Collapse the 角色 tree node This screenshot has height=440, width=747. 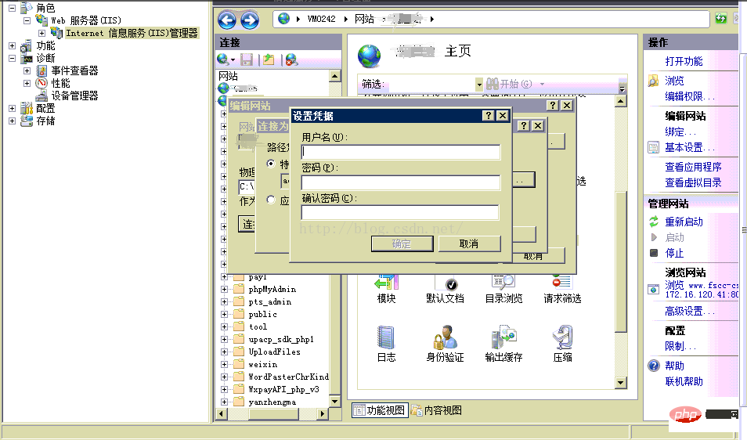[12, 8]
